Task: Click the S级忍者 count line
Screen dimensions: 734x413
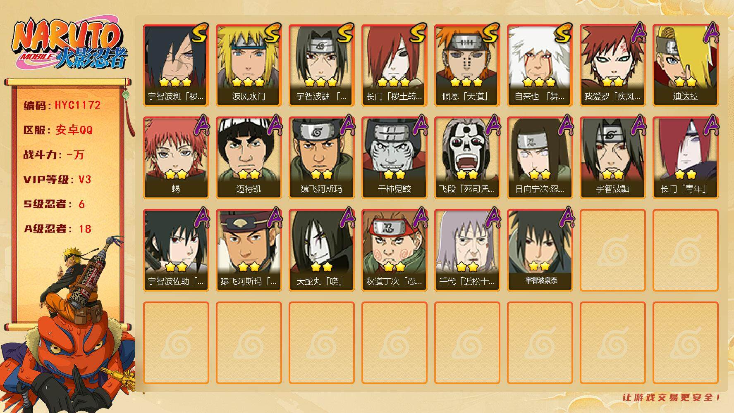Action: click(54, 204)
